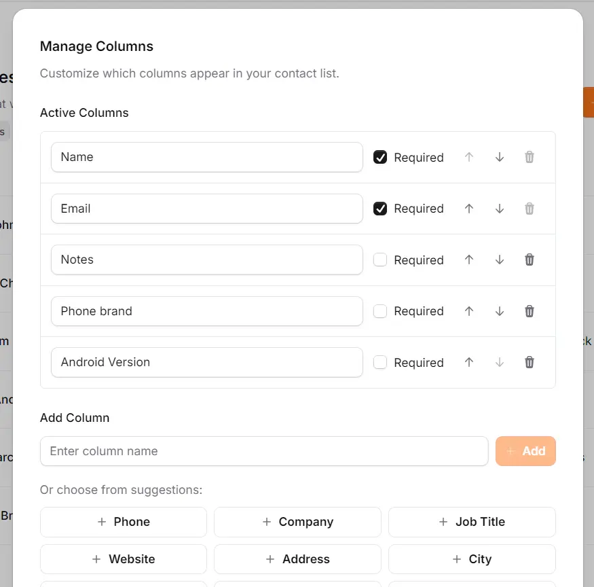
Task: Move the Notes column down
Action: tap(499, 260)
